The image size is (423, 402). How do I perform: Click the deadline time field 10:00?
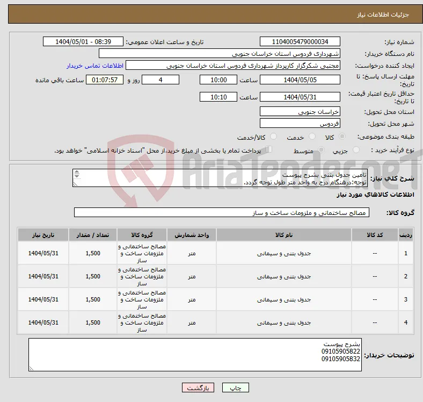(218, 80)
